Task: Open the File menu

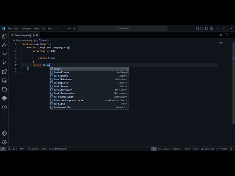Action: pos(10,29)
